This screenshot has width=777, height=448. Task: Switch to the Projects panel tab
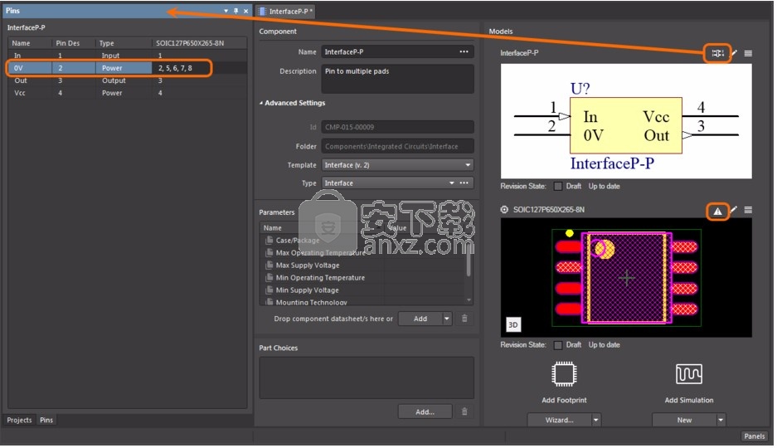pyautogui.click(x=19, y=420)
